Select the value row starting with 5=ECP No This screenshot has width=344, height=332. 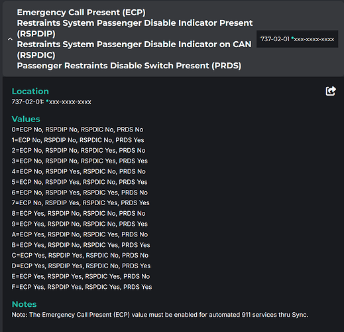80,182
